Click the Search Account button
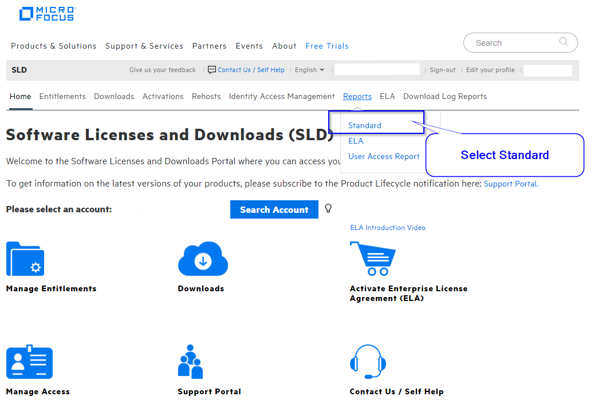594x408 pixels. pyautogui.click(x=274, y=209)
